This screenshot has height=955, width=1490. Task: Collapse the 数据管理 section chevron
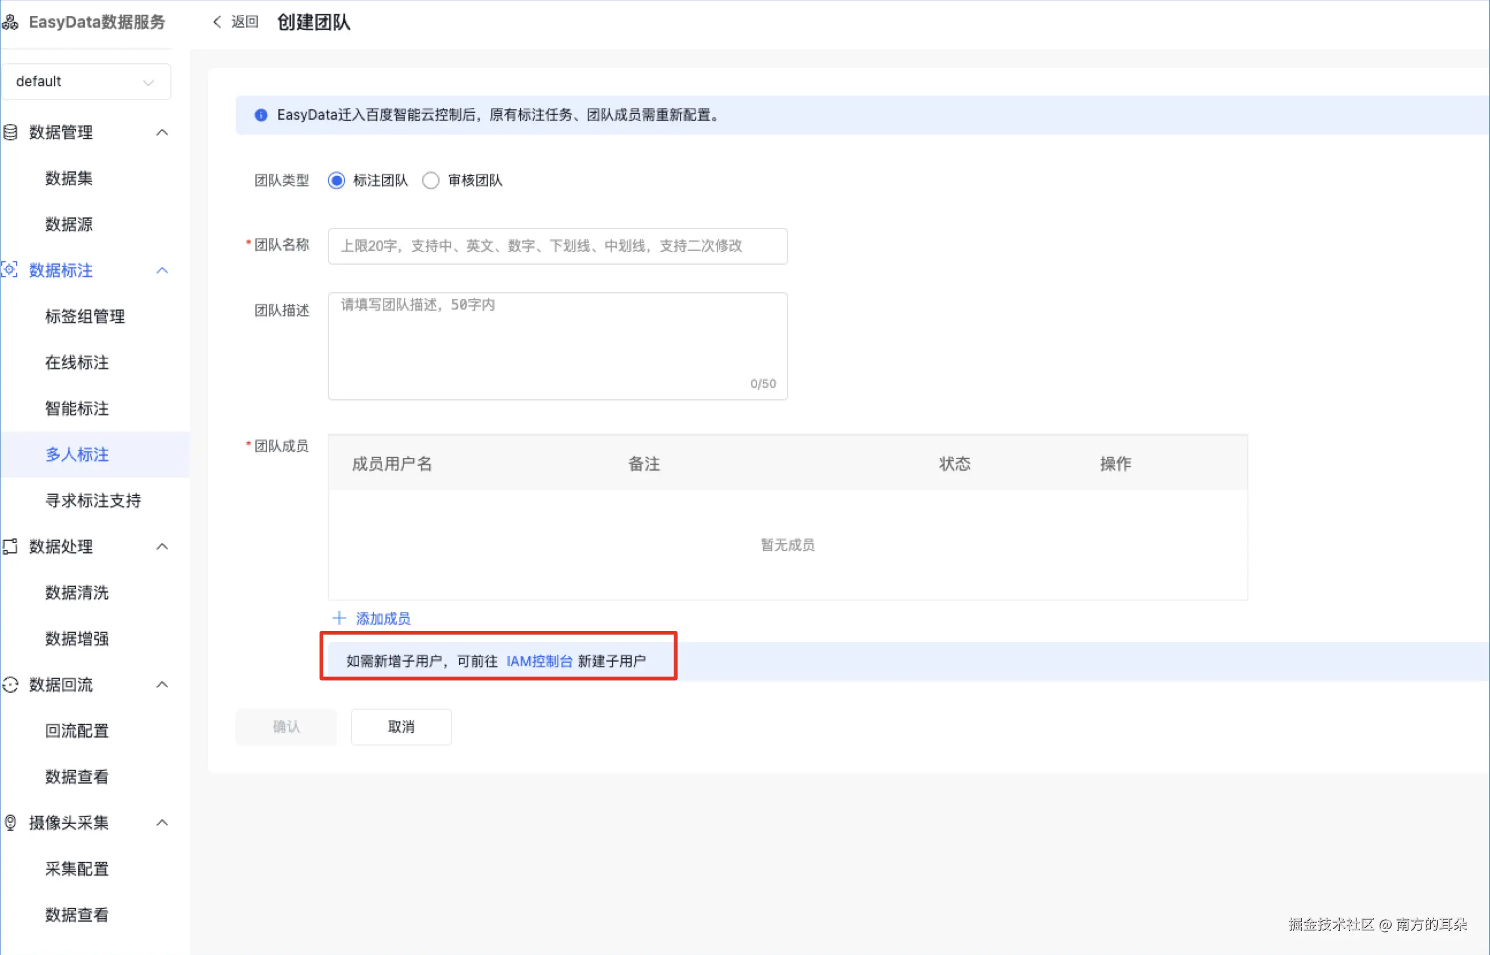162,132
